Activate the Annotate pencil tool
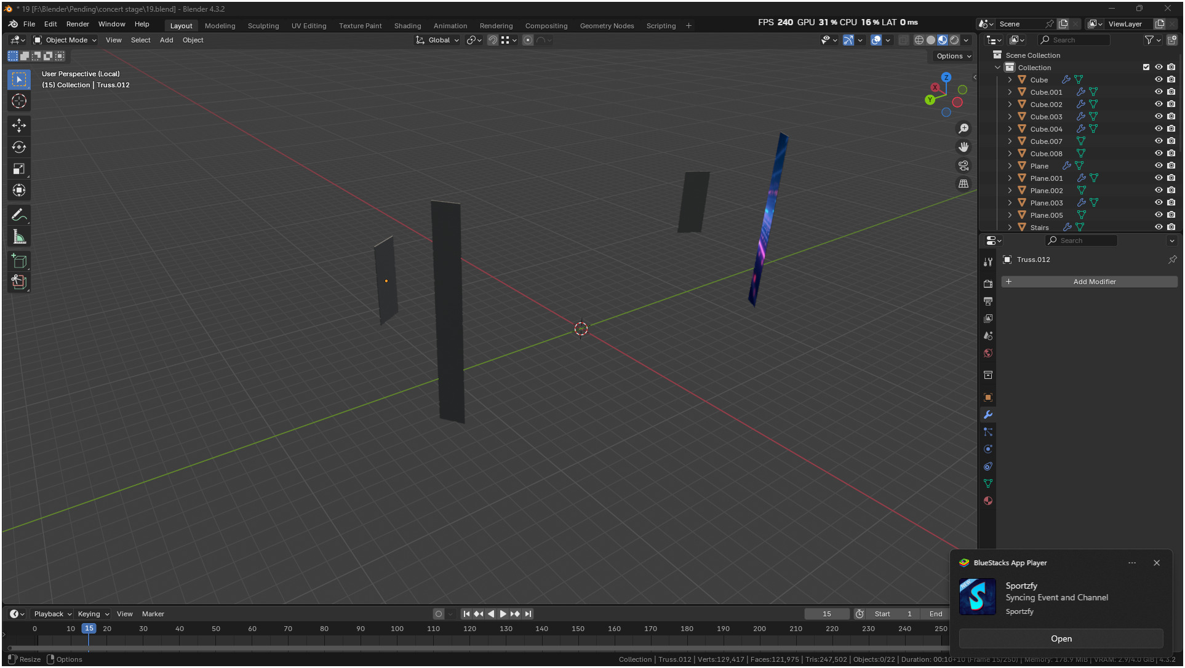The height and width of the screenshot is (668, 1185). (x=19, y=215)
